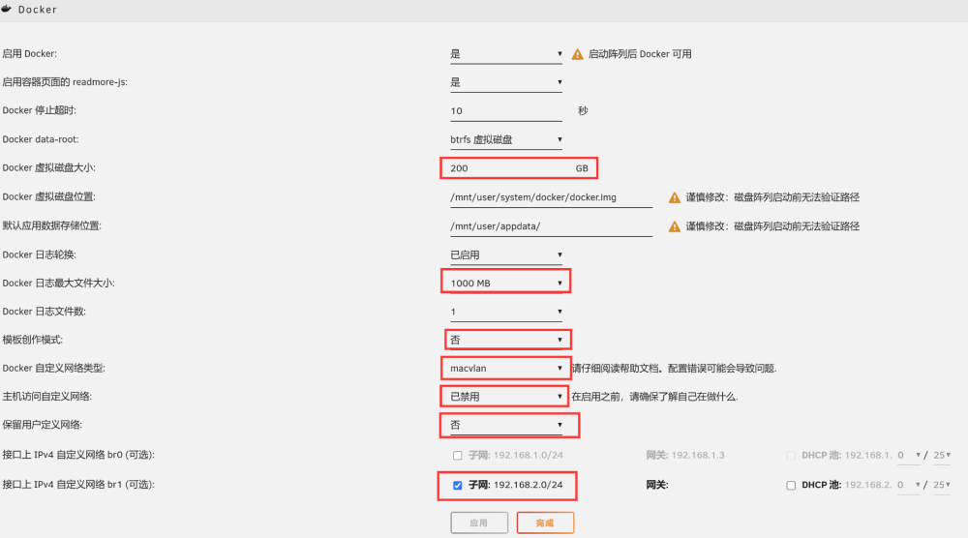Image resolution: width=968 pixels, height=538 pixels.
Task: Click the 完成 button
Action: tap(545, 523)
